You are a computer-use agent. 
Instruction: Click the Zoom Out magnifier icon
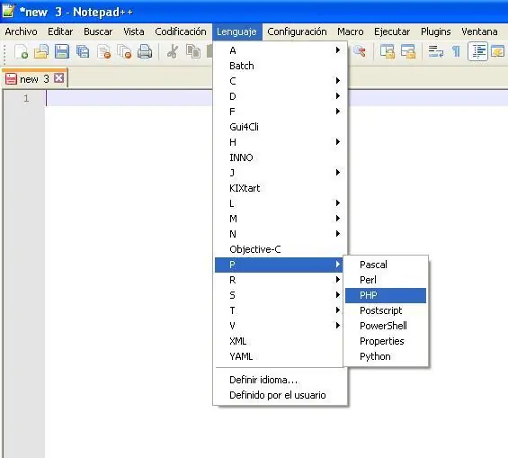360,52
